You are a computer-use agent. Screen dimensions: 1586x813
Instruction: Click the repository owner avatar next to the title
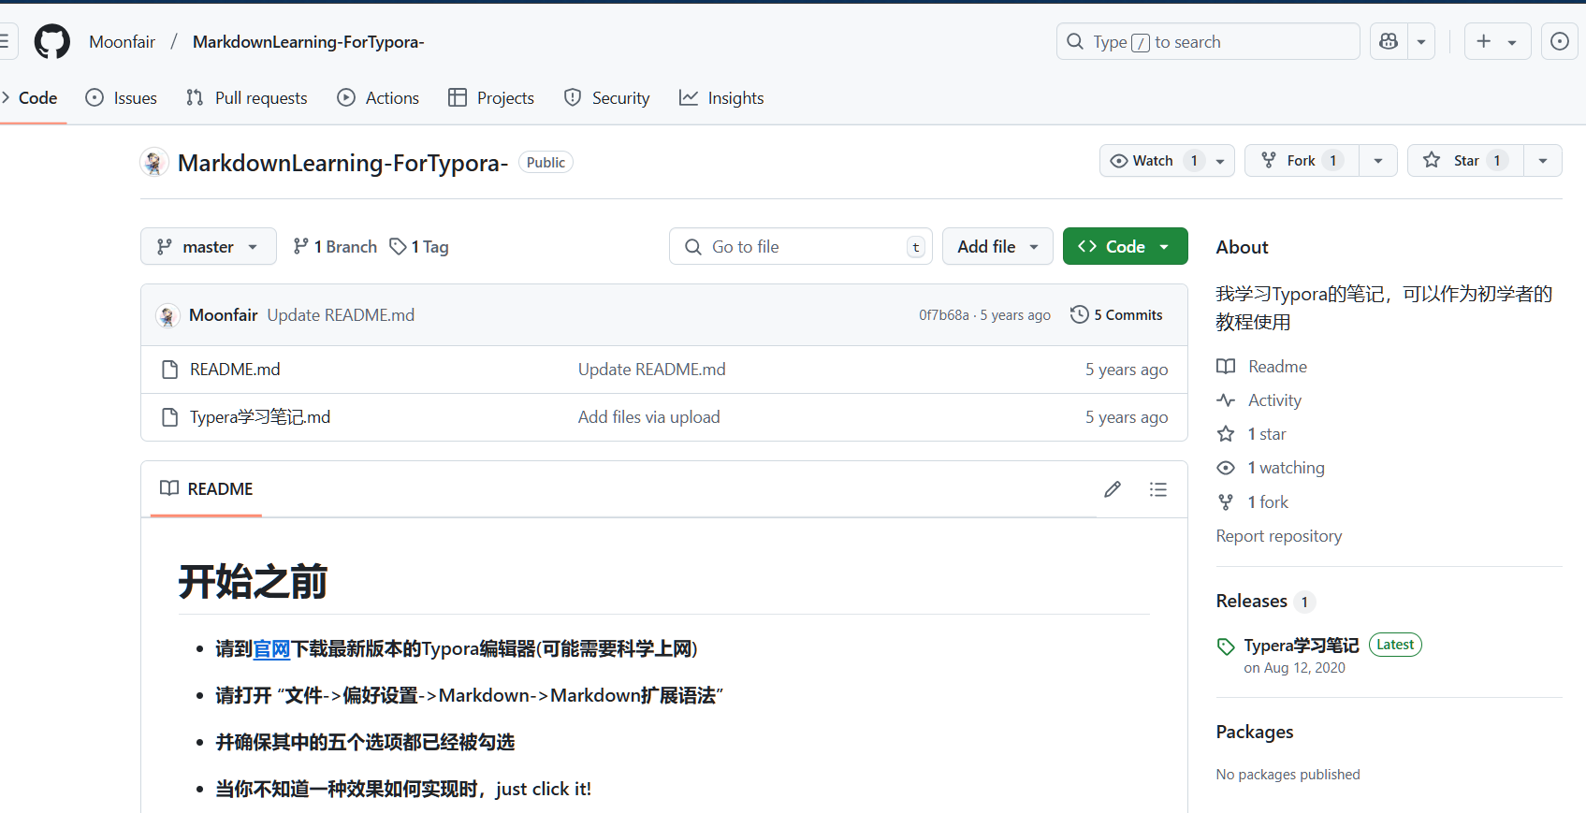pos(154,162)
